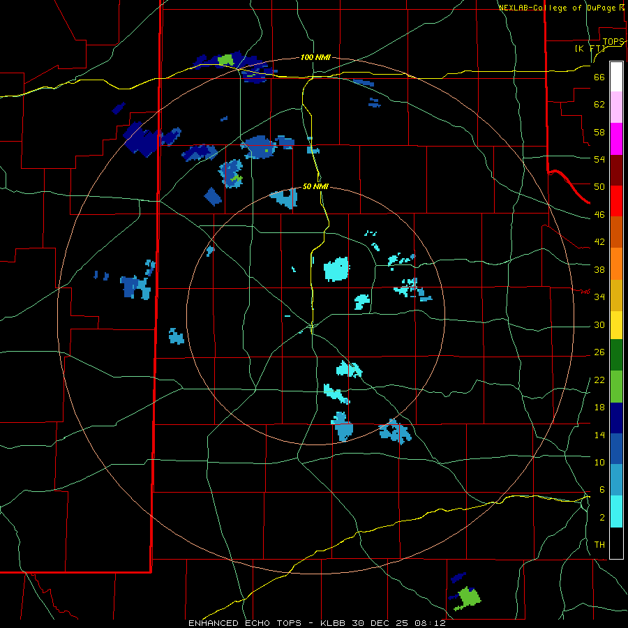Click the legend value 6
Image resolution: width=628 pixels, height=628 pixels.
pos(601,490)
